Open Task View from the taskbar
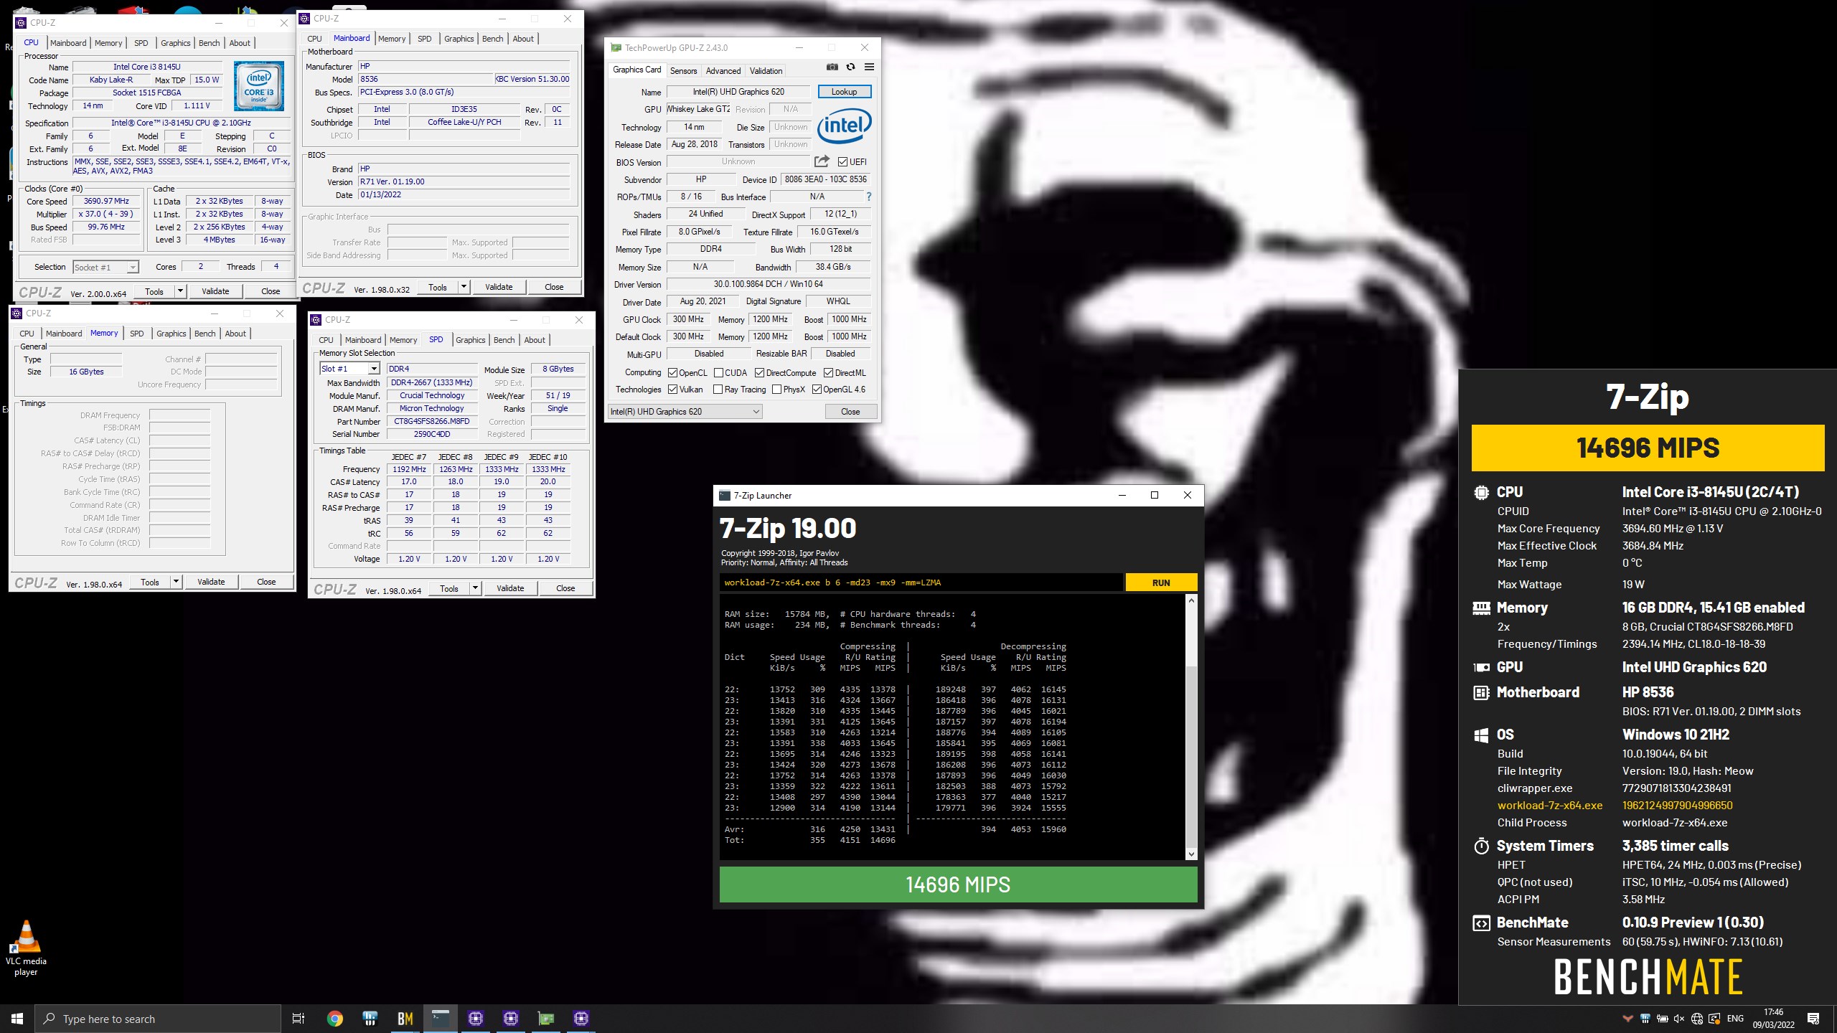This screenshot has width=1837, height=1033. (x=299, y=1019)
